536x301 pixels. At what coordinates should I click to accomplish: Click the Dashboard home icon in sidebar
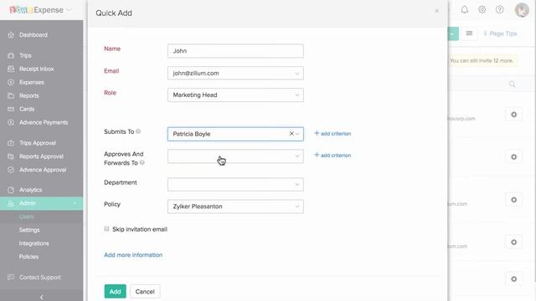click(x=11, y=35)
